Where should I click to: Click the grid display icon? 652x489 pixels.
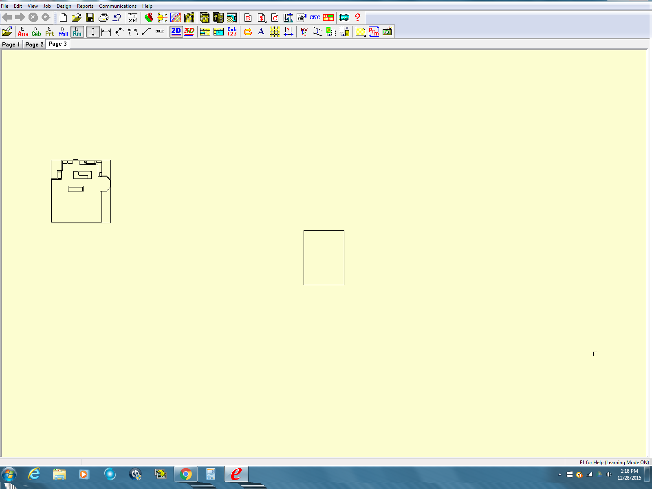click(275, 32)
